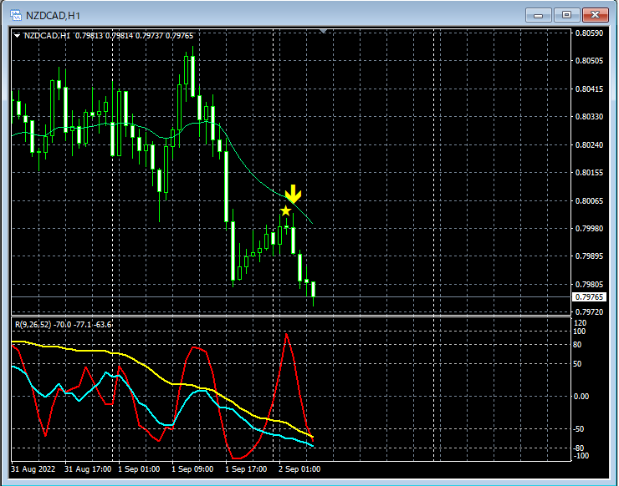Image resolution: width=619 pixels, height=486 pixels.
Task: Expand the chart menu triangle beside NZDCAD,H1
Action: click(x=18, y=36)
